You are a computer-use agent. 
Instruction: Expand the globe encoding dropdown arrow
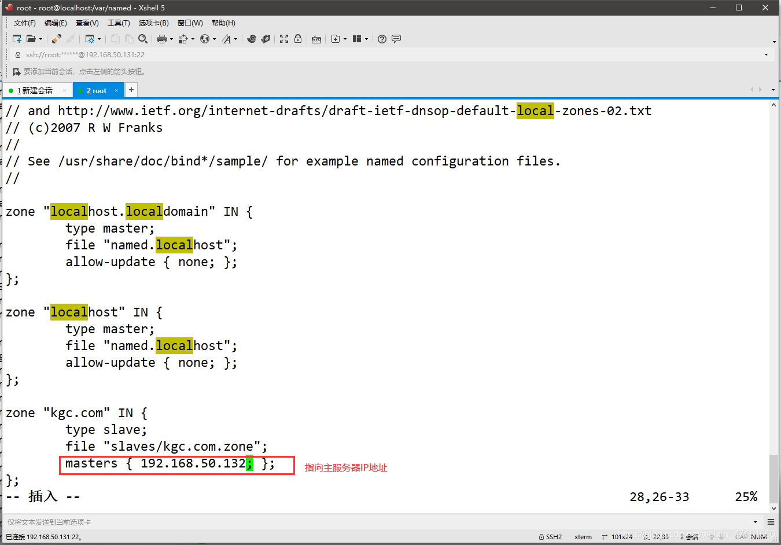click(x=214, y=39)
